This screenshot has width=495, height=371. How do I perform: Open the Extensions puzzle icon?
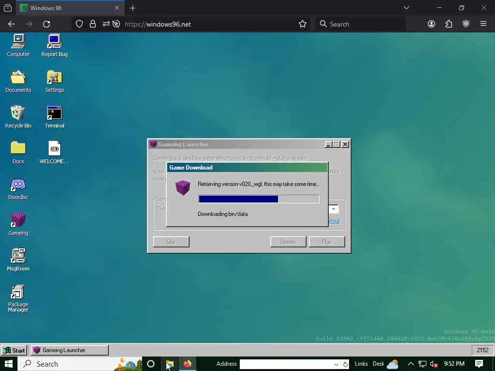point(449,24)
